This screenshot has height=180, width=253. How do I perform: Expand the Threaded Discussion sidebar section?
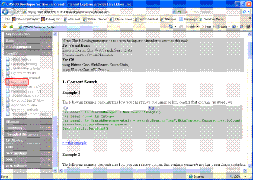pyautogui.click(x=28, y=134)
